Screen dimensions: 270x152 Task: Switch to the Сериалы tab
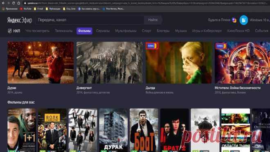click(x=103, y=31)
